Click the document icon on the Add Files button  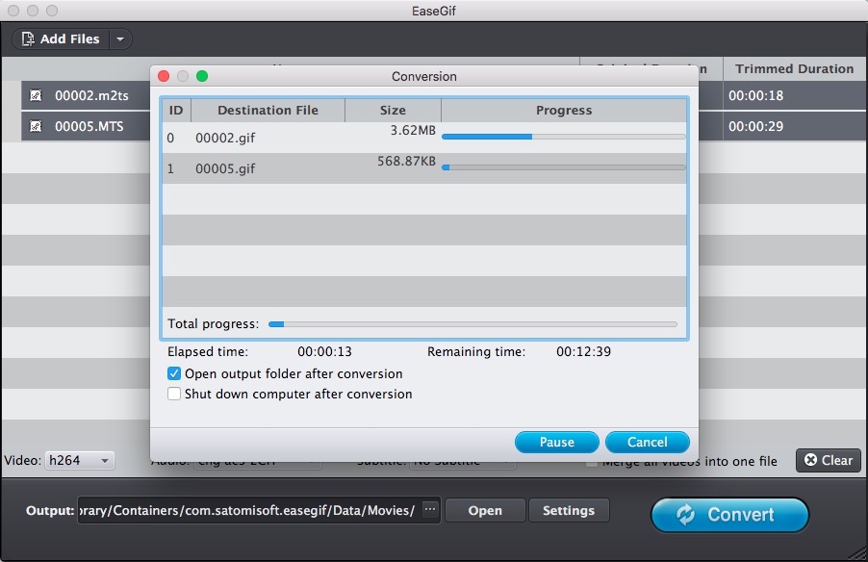28,38
